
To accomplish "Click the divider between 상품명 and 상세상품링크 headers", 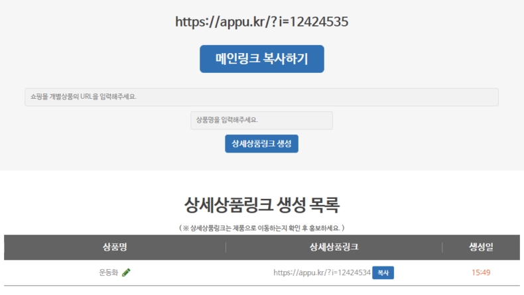I will tap(226, 247).
